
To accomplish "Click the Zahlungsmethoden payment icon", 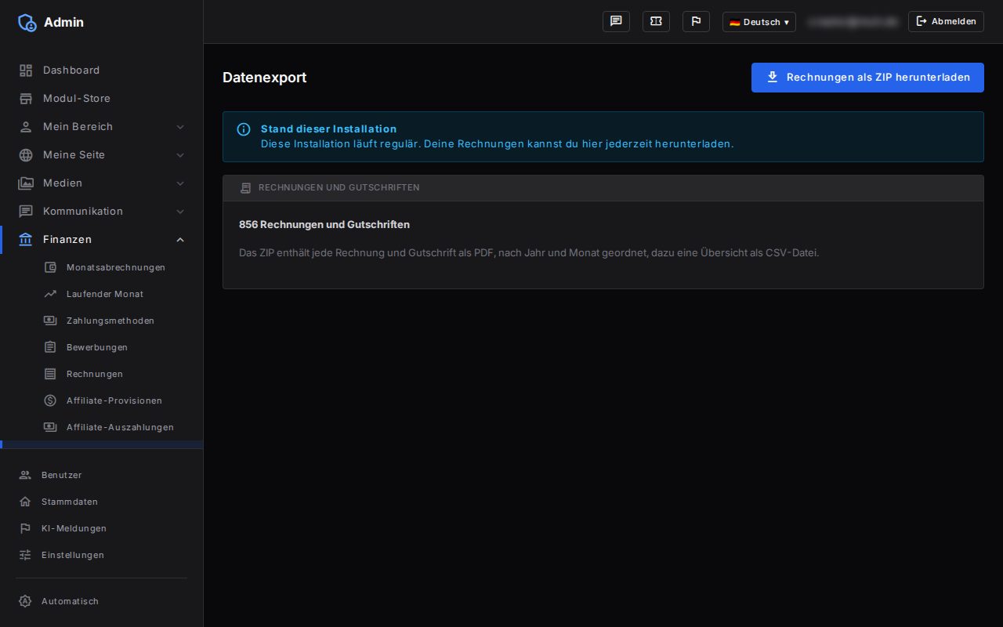I will coord(50,321).
